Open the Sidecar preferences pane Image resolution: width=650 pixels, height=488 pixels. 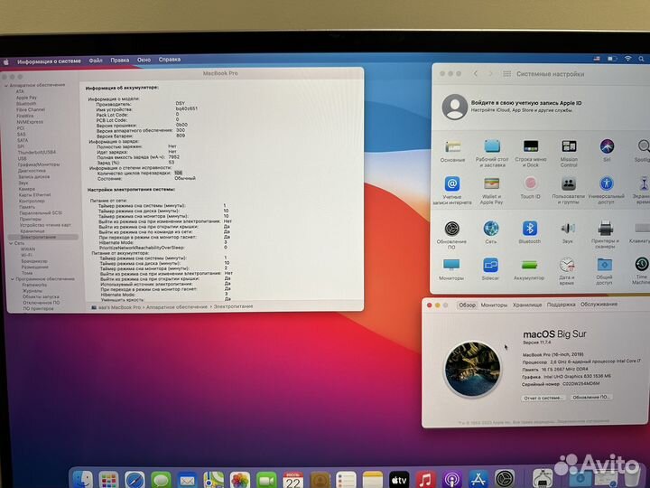click(x=490, y=269)
